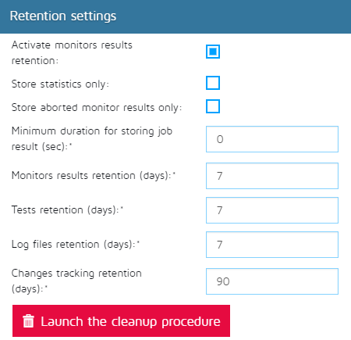The height and width of the screenshot is (340, 351).
Task: Edit the Log files retention days field
Action: pos(272,245)
